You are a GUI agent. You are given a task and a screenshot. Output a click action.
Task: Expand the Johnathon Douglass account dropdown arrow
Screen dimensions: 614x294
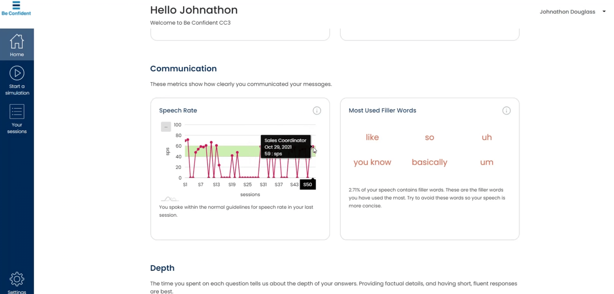click(604, 12)
